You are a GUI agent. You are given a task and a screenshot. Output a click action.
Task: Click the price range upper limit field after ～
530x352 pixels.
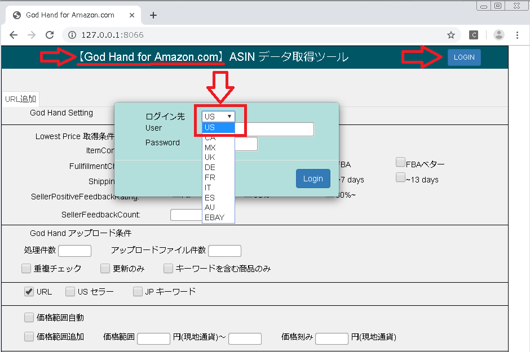(245, 338)
